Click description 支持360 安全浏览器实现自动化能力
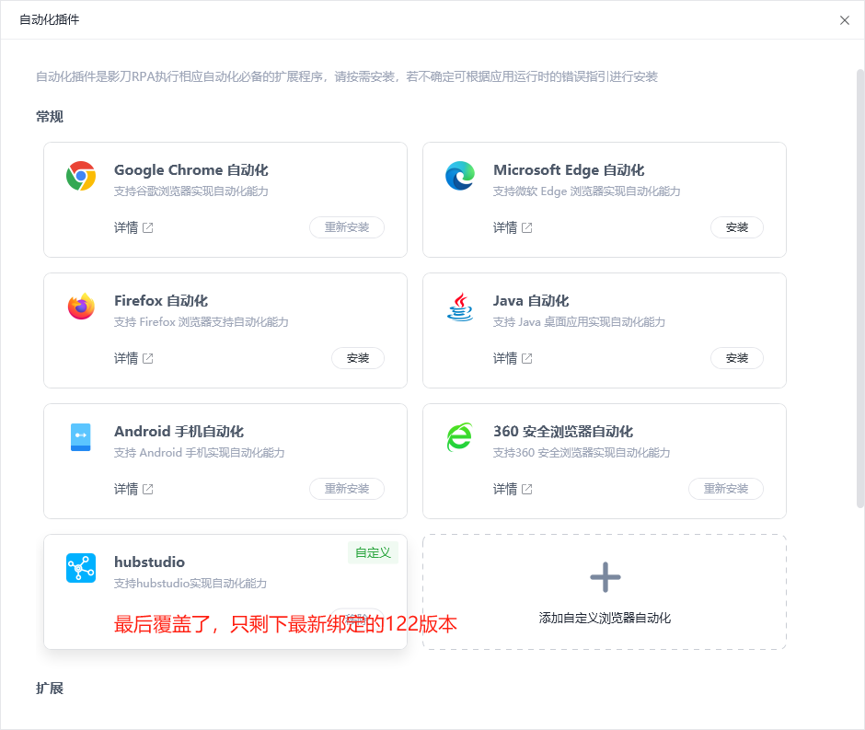865x730 pixels. (x=582, y=453)
